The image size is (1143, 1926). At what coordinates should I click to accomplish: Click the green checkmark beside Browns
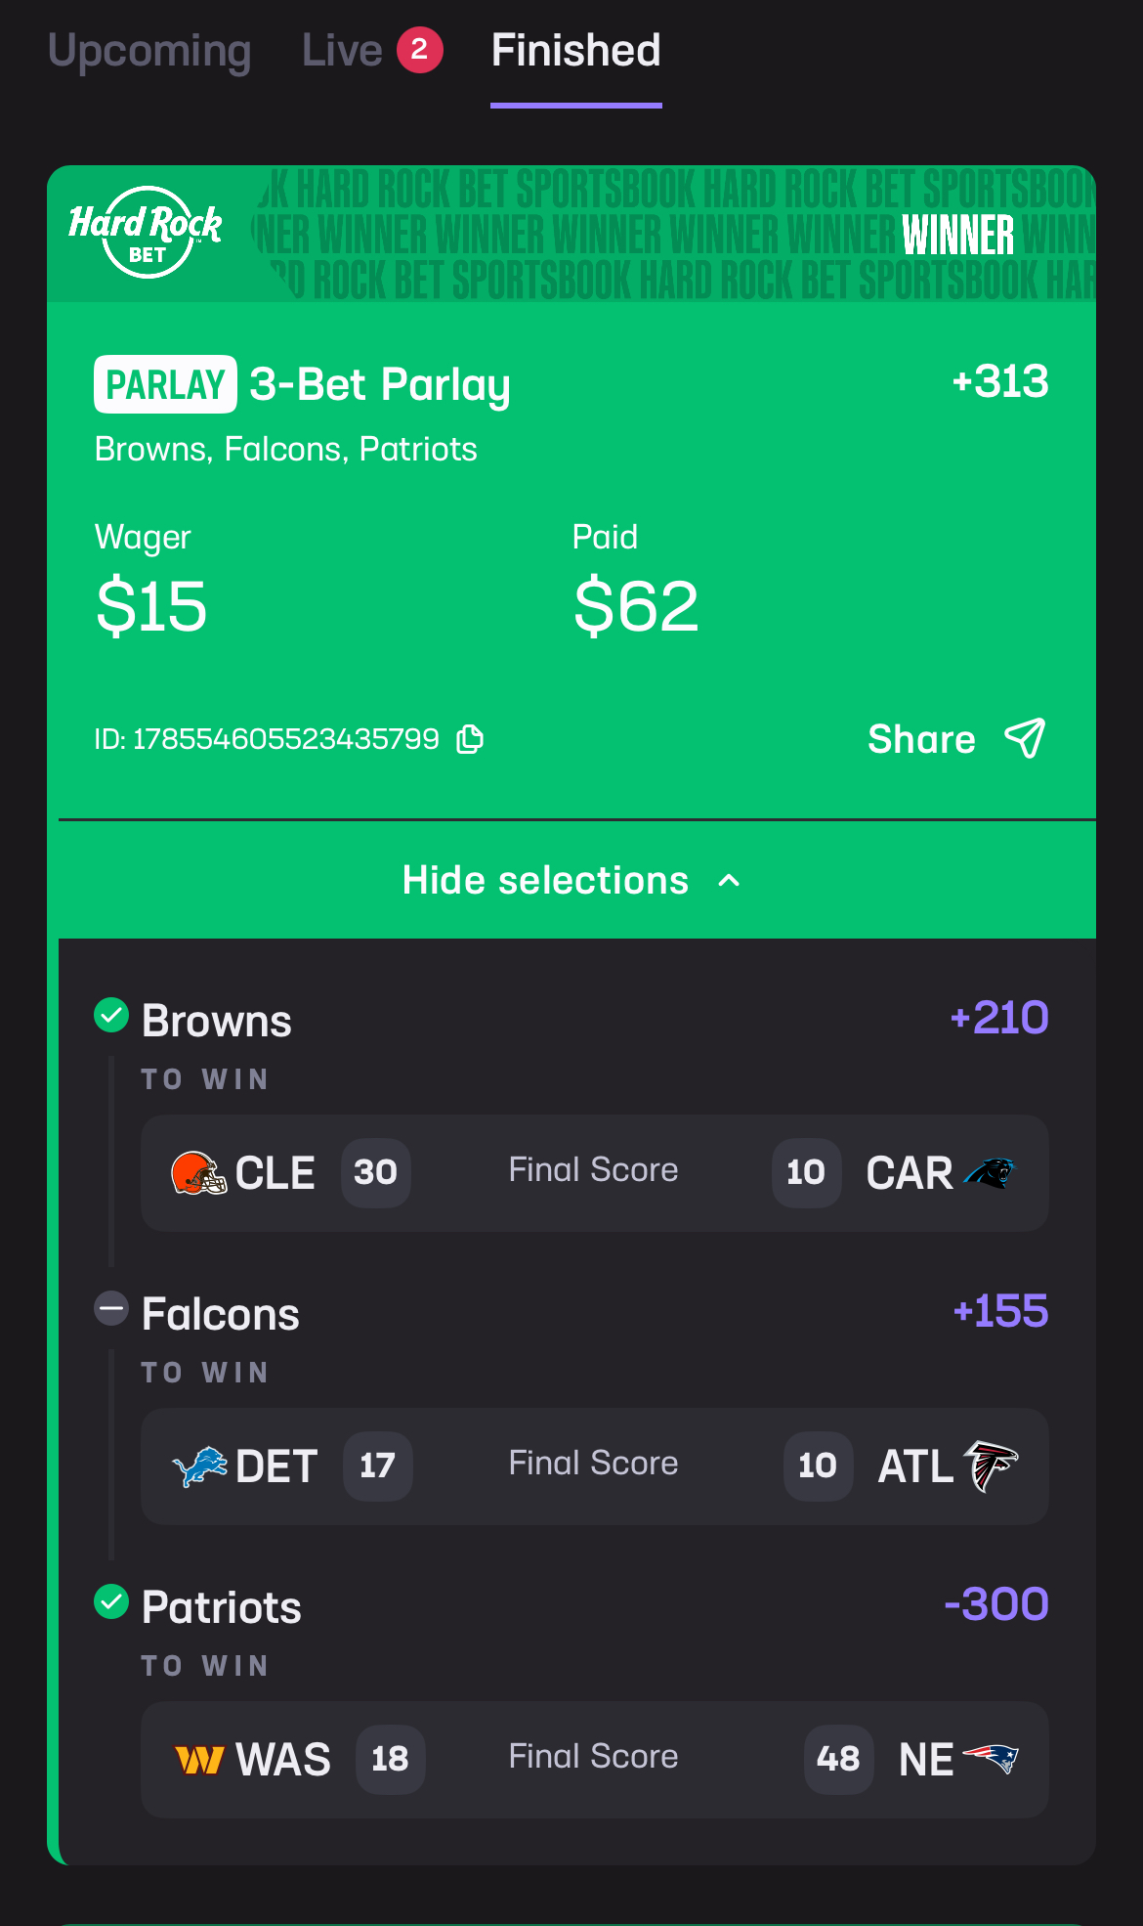point(111,1015)
